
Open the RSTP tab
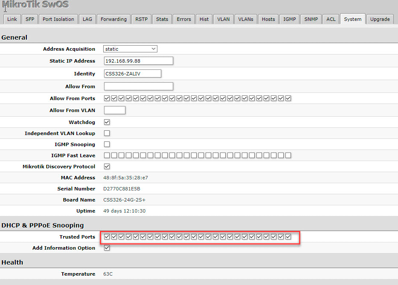click(141, 19)
